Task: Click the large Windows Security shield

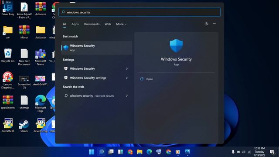Action: click(x=176, y=45)
